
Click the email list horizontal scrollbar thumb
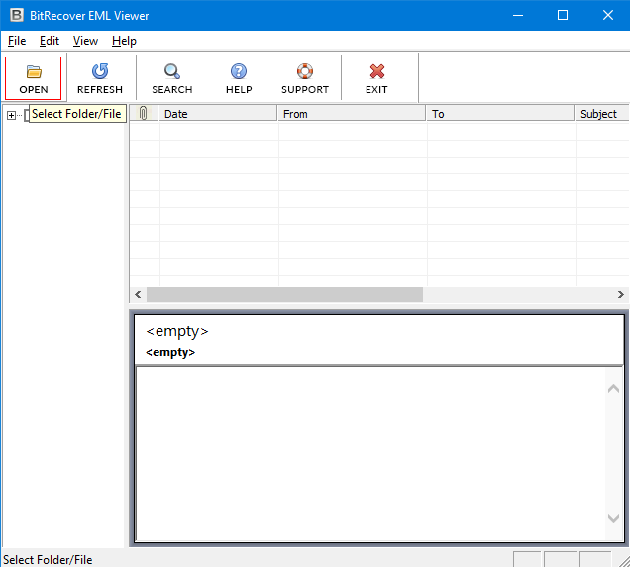284,294
